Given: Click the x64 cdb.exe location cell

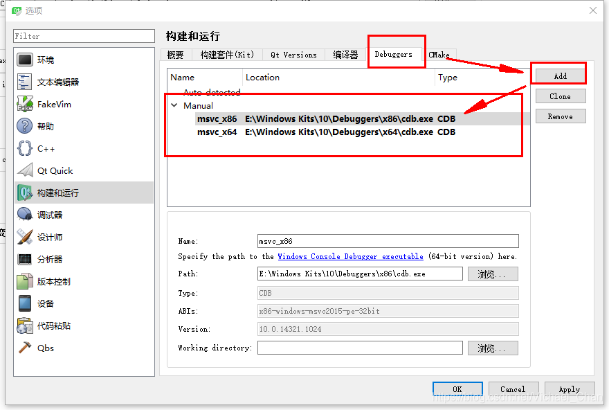Looking at the screenshot, I should (338, 132).
